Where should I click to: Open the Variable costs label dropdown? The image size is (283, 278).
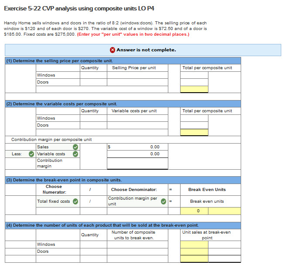click(58, 154)
